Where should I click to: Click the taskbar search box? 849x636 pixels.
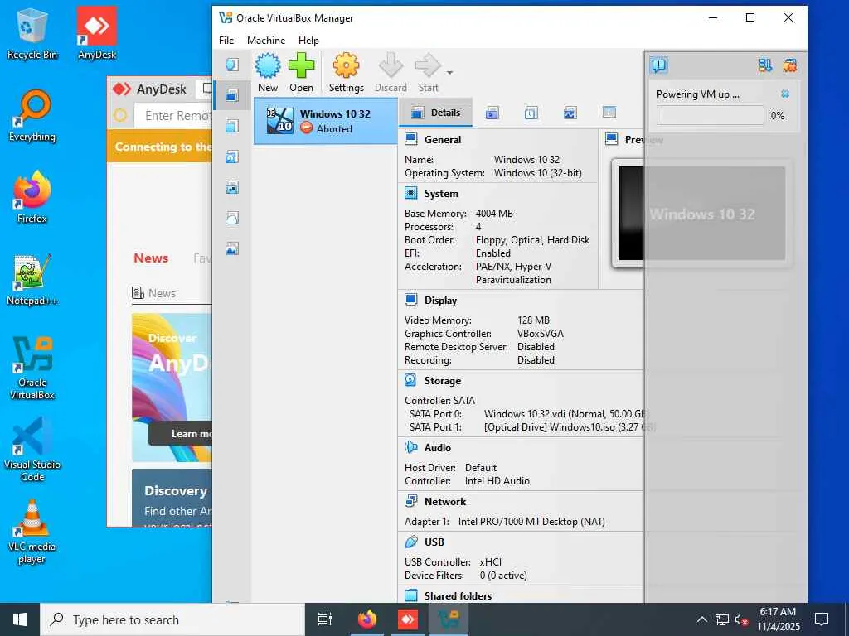click(x=172, y=619)
